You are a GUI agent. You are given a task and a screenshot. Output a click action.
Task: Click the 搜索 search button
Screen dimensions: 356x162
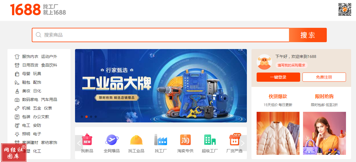(x=308, y=35)
